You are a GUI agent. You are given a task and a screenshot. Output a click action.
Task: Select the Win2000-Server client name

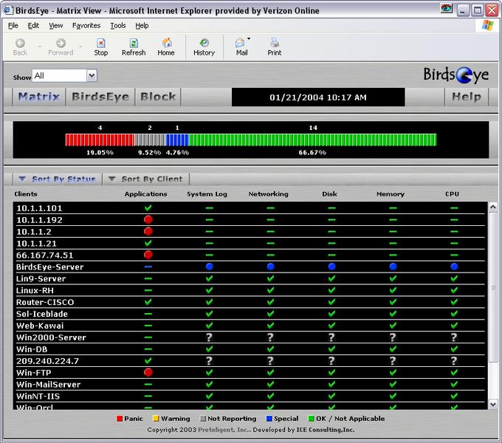click(51, 337)
